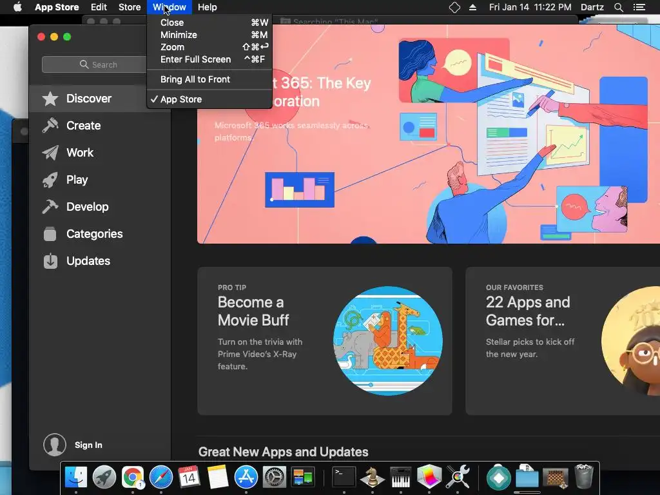Image resolution: width=660 pixels, height=495 pixels.
Task: Click the Movie Buff animal illustration
Action: 387,341
